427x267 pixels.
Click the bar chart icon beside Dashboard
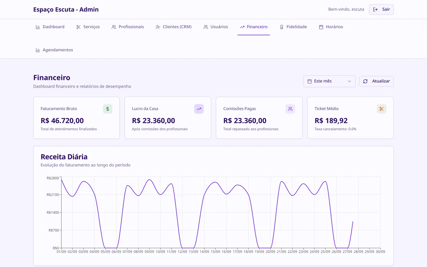[38, 27]
